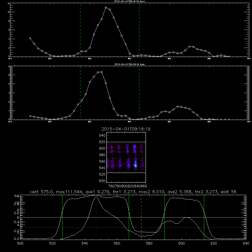The width and height of the screenshot is (252, 252).
Task: Click the brightest hotspot in the spectral image
Action: point(136,165)
